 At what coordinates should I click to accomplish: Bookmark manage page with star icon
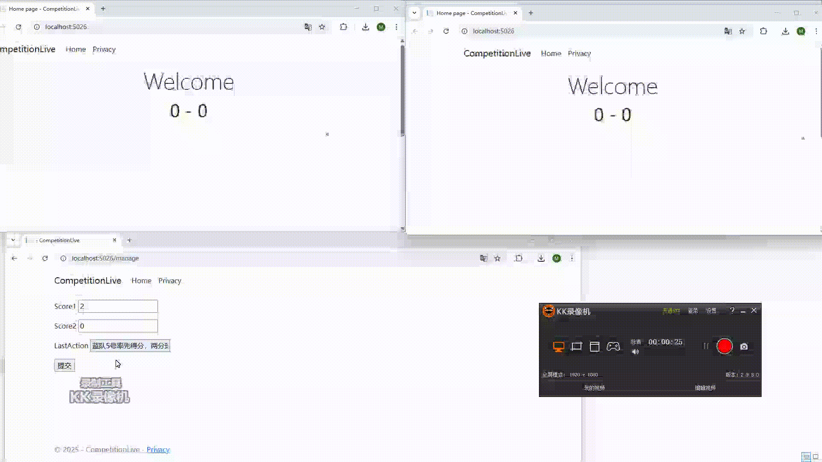coord(497,258)
